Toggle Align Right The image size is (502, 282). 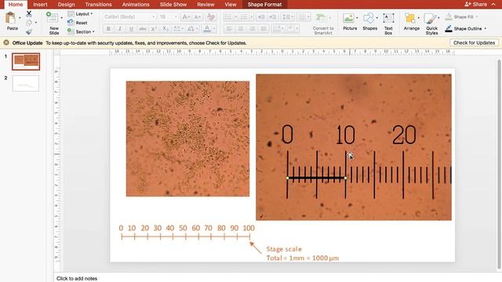pyautogui.click(x=252, y=29)
